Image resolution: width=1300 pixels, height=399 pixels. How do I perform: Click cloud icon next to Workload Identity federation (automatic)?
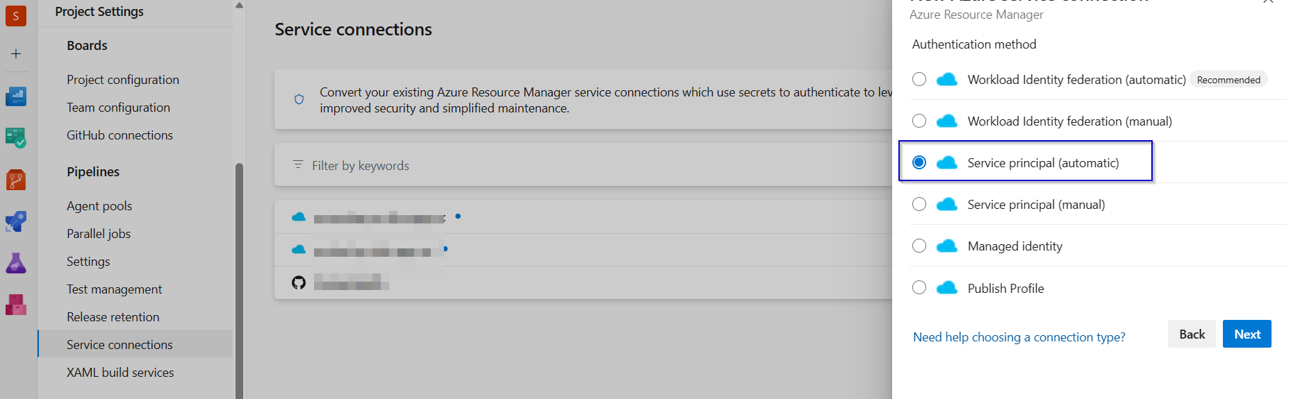946,79
